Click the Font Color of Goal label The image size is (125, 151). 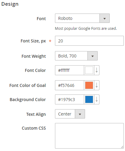(28, 85)
